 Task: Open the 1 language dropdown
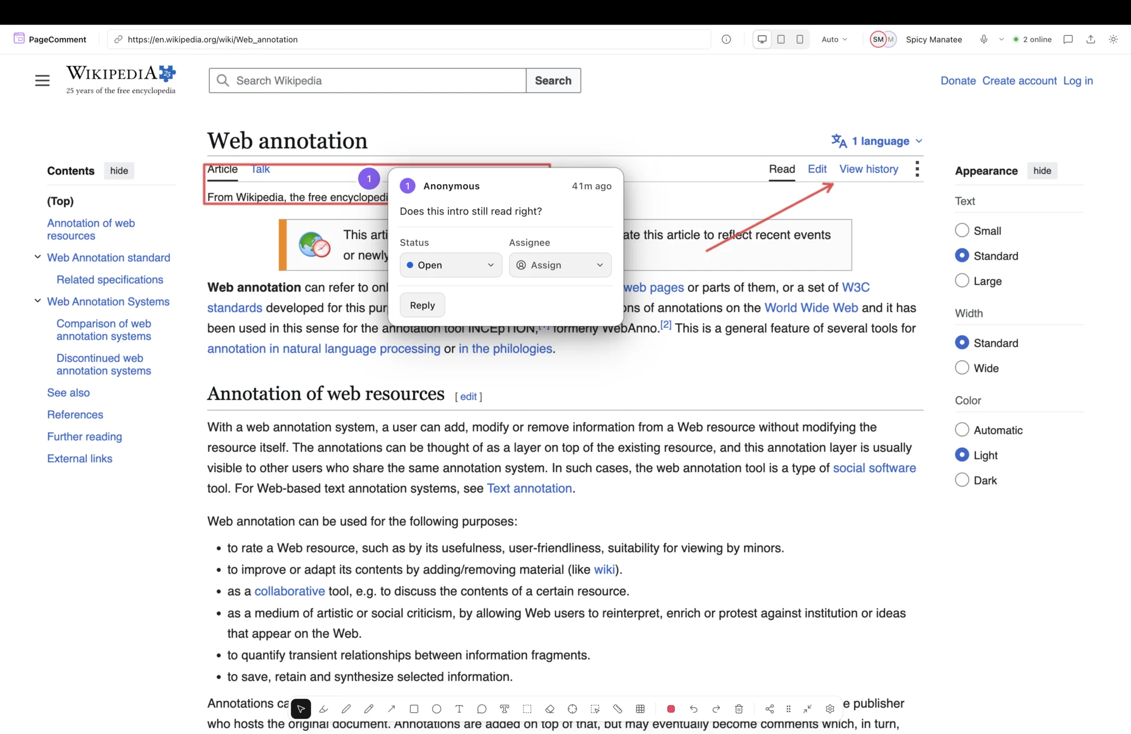[877, 141]
